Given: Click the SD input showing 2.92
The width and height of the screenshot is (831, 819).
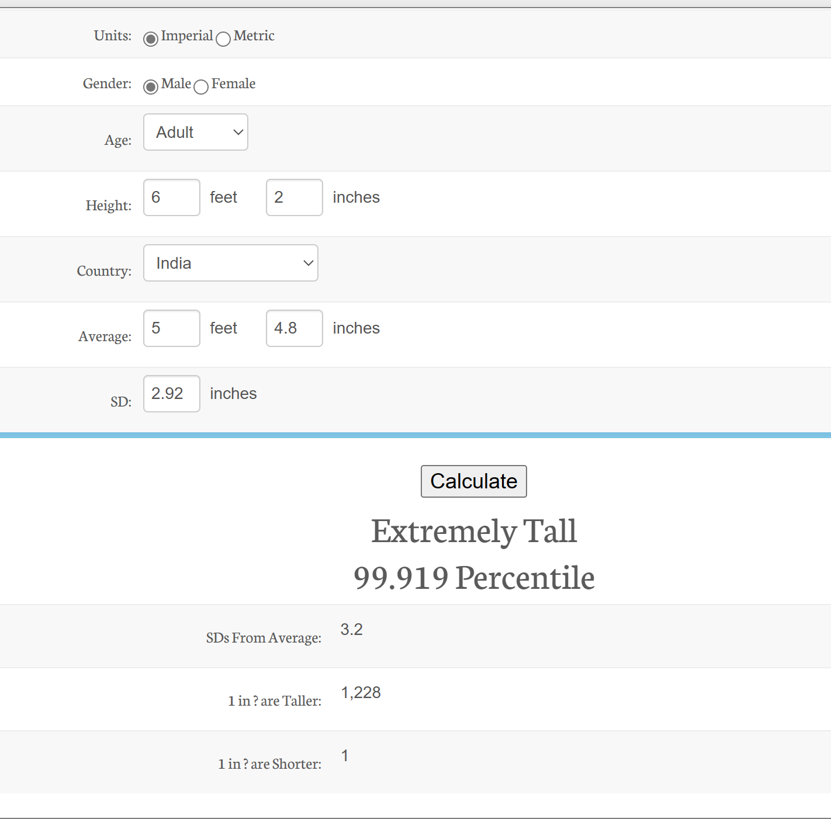Looking at the screenshot, I should 172,394.
